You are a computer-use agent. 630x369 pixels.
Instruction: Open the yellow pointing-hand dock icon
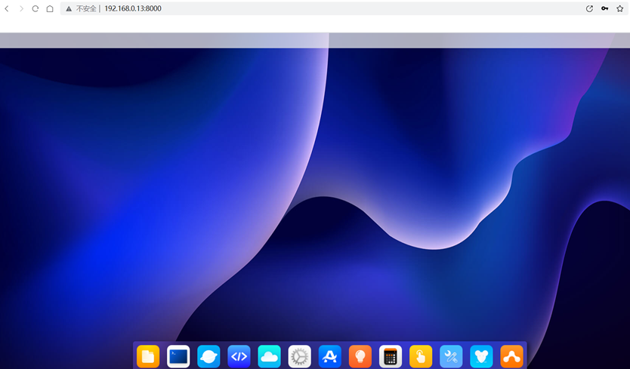click(421, 356)
